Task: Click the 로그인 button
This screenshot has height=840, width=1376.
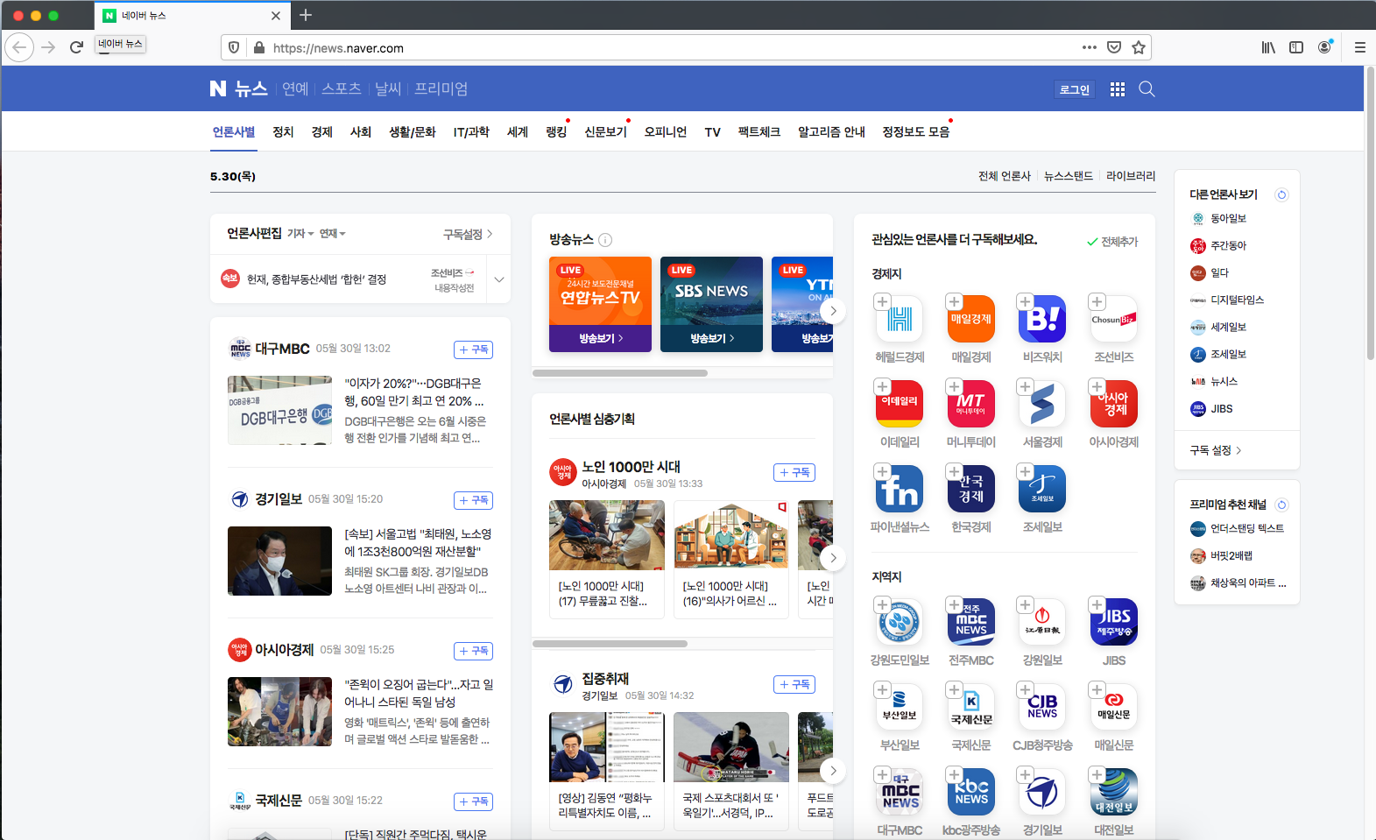Action: 1075,89
